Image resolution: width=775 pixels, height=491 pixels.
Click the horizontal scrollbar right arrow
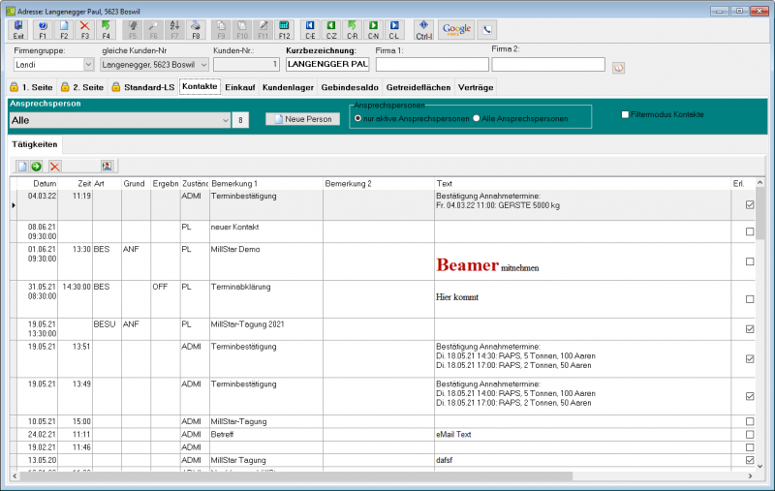[750, 476]
